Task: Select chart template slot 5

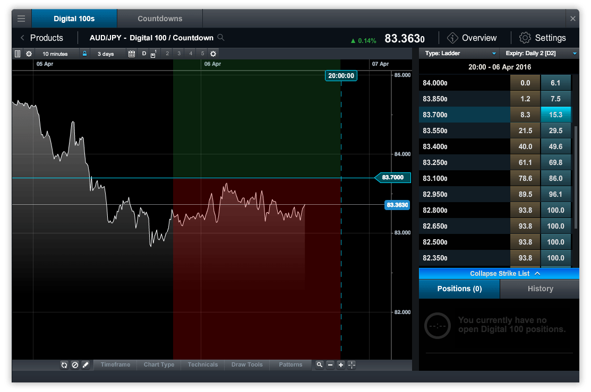Action: pyautogui.click(x=202, y=54)
